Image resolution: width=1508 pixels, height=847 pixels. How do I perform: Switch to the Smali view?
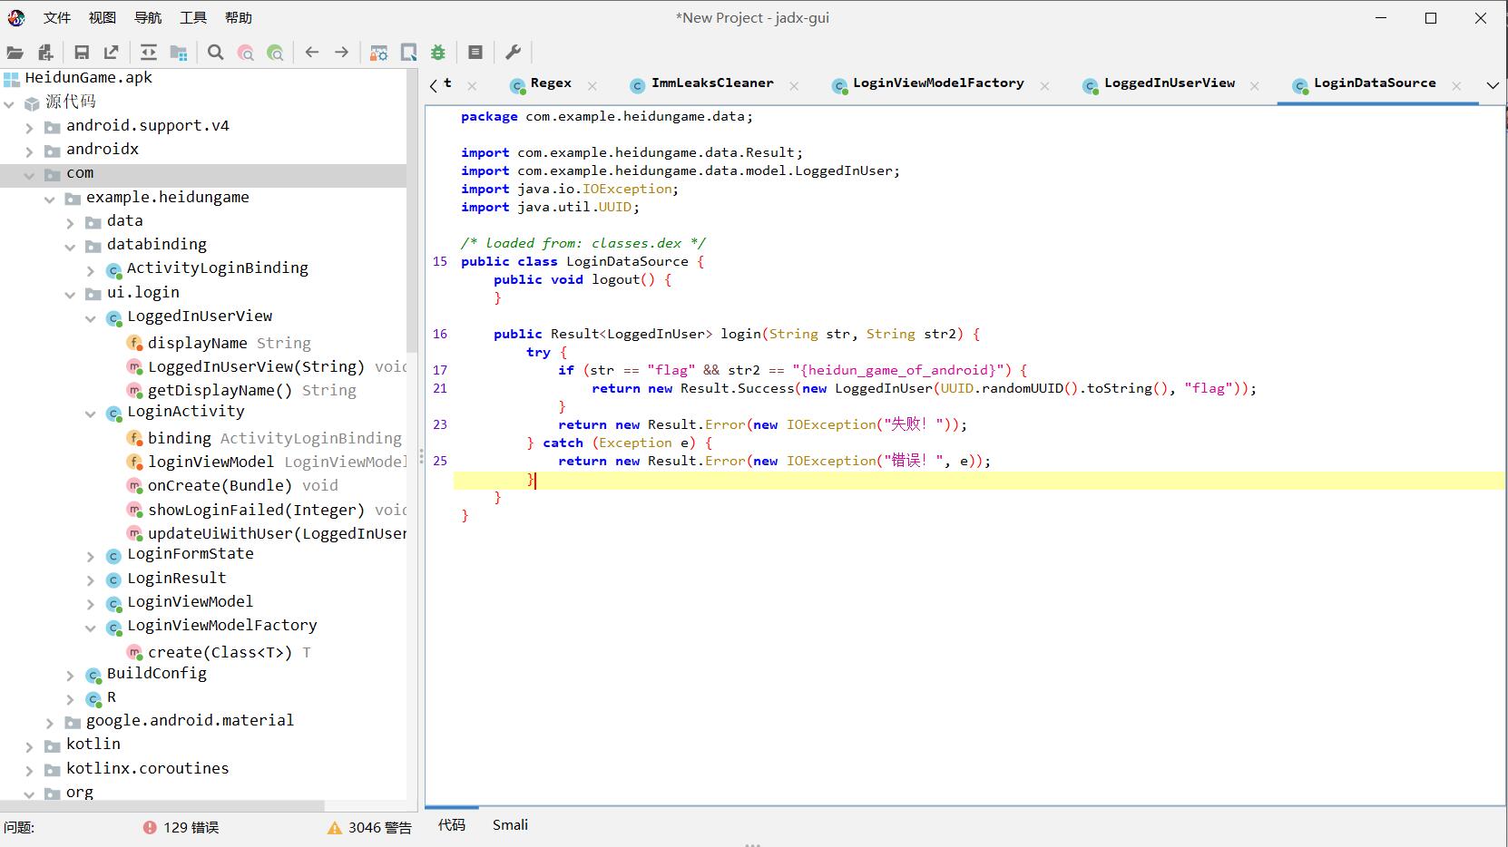(510, 824)
